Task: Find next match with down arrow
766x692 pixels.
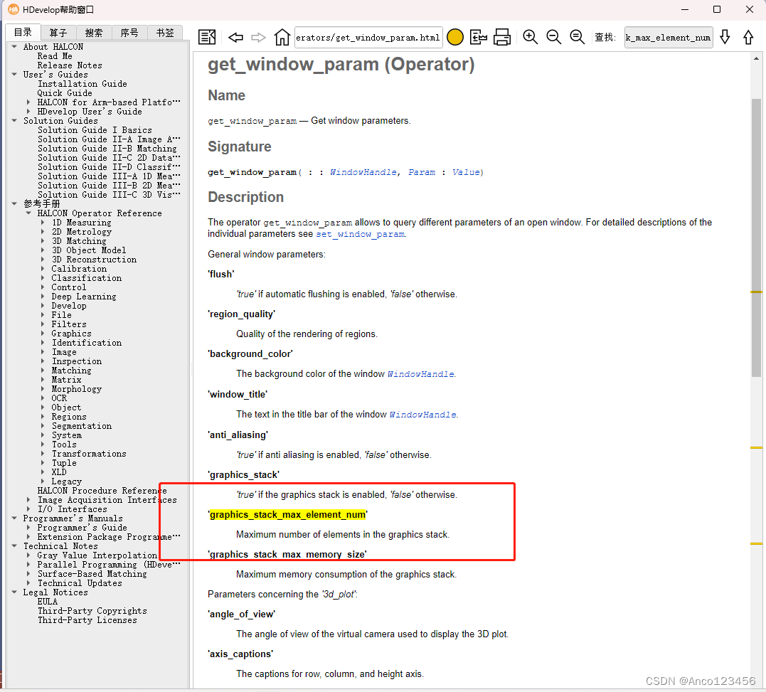Action: click(x=725, y=37)
